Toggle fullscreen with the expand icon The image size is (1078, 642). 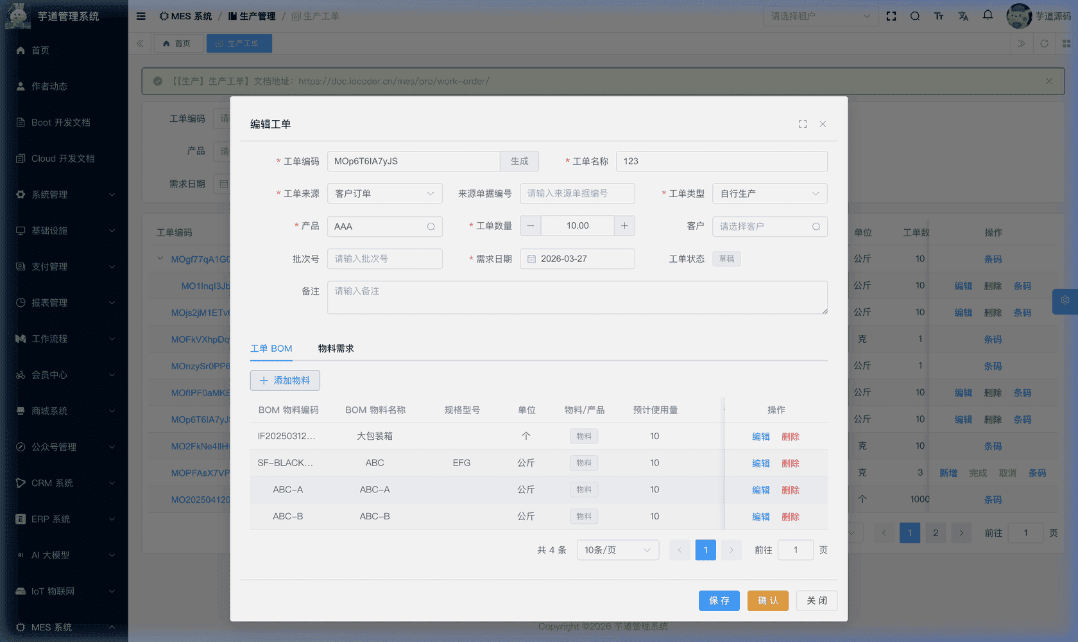point(891,16)
